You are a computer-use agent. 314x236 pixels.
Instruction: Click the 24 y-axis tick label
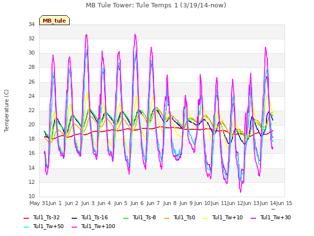point(31,96)
